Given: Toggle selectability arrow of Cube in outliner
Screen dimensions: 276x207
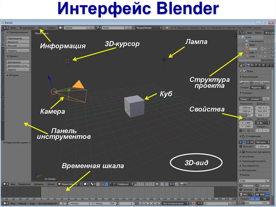Looking at the screenshot, I should pyautogui.click(x=269, y=53).
